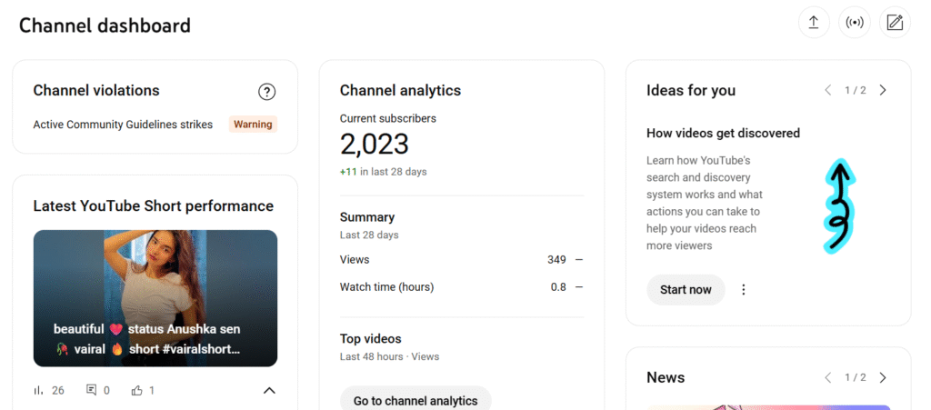931x410 pixels.
Task: Click the current subscribers count 2,023
Action: (374, 144)
